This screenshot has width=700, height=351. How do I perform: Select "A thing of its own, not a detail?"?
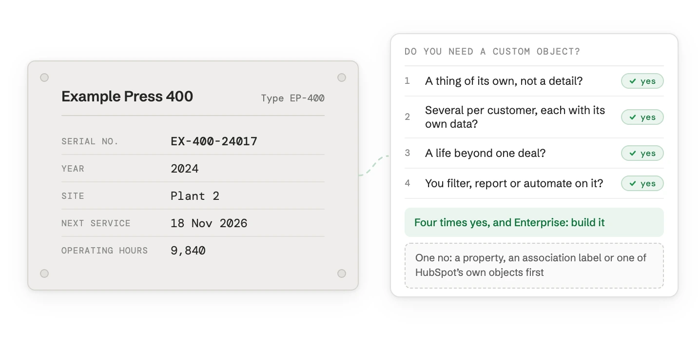click(504, 81)
